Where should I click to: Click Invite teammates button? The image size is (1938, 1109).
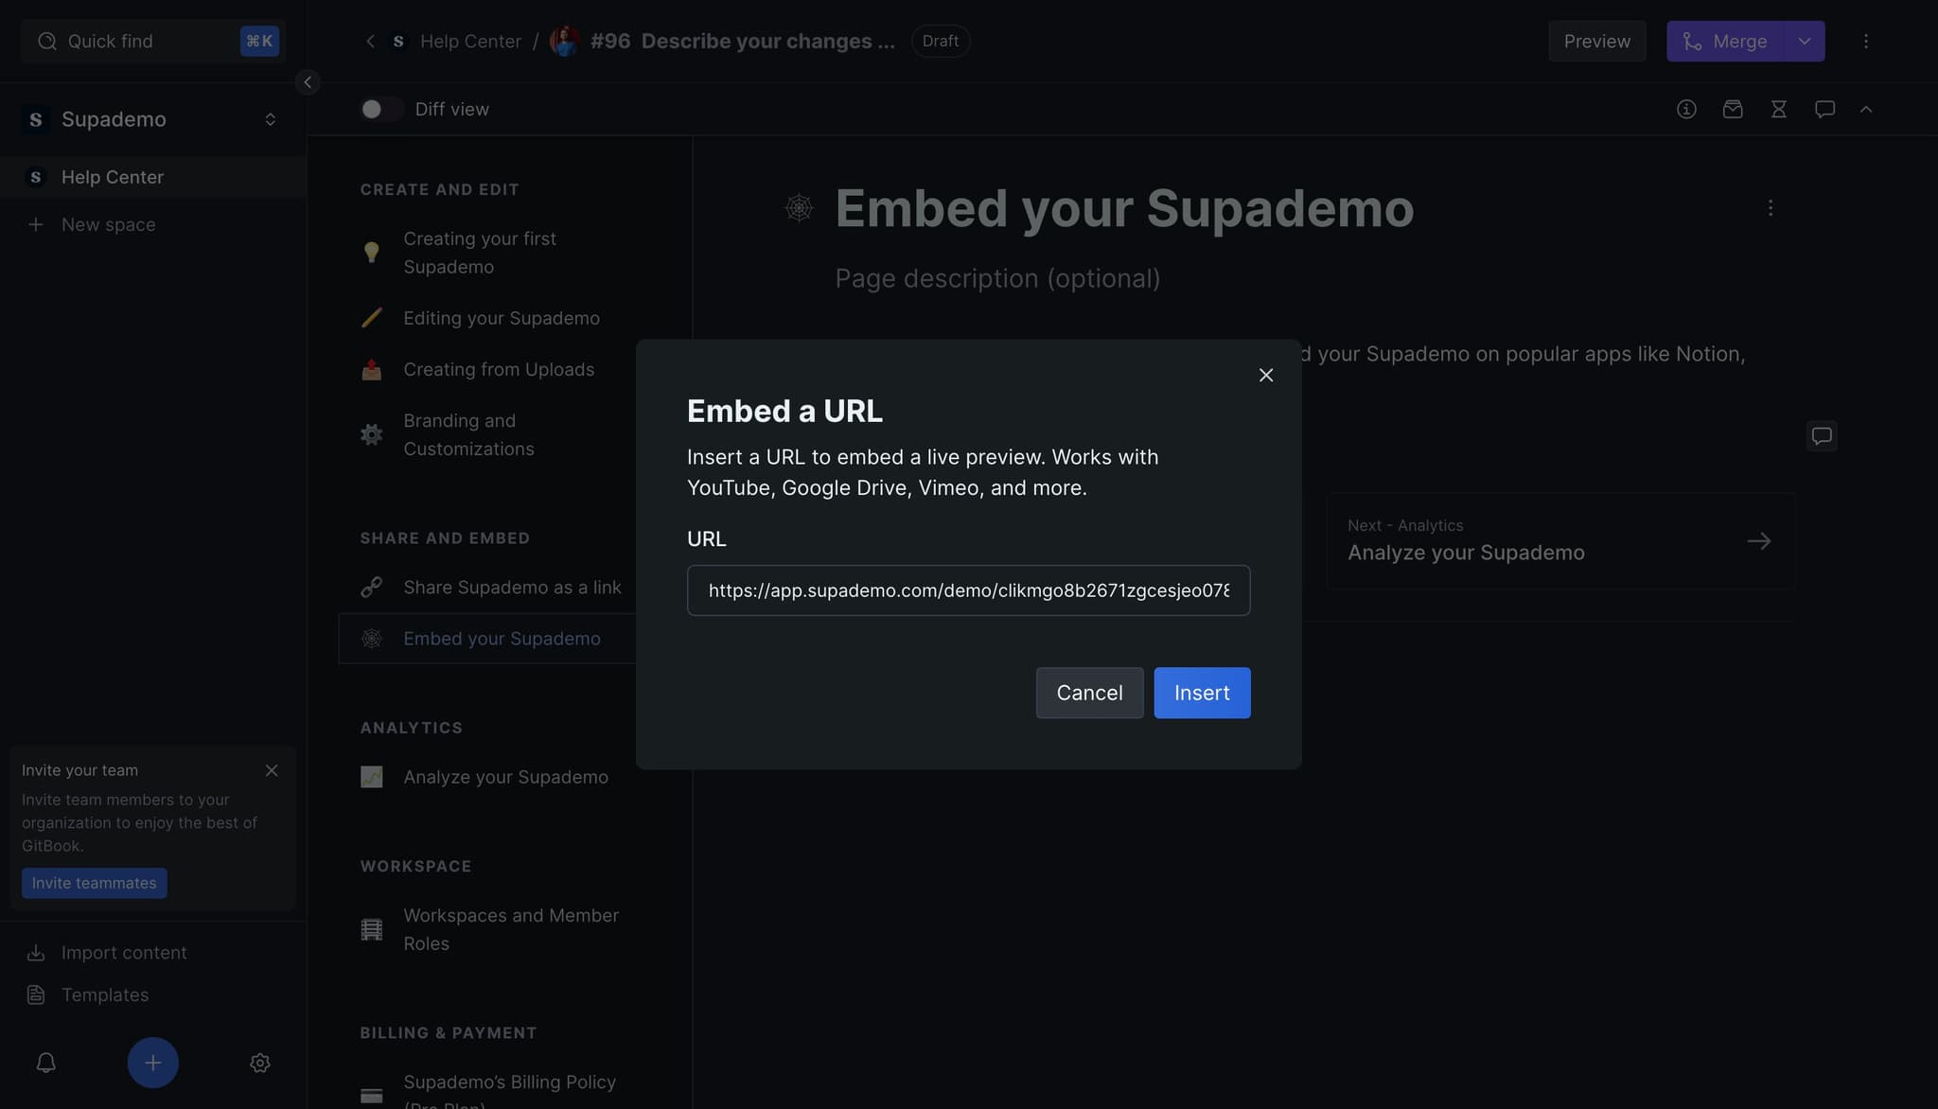click(95, 883)
